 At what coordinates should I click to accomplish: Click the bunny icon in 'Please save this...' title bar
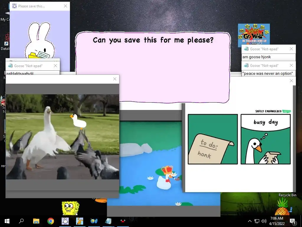[14, 6]
